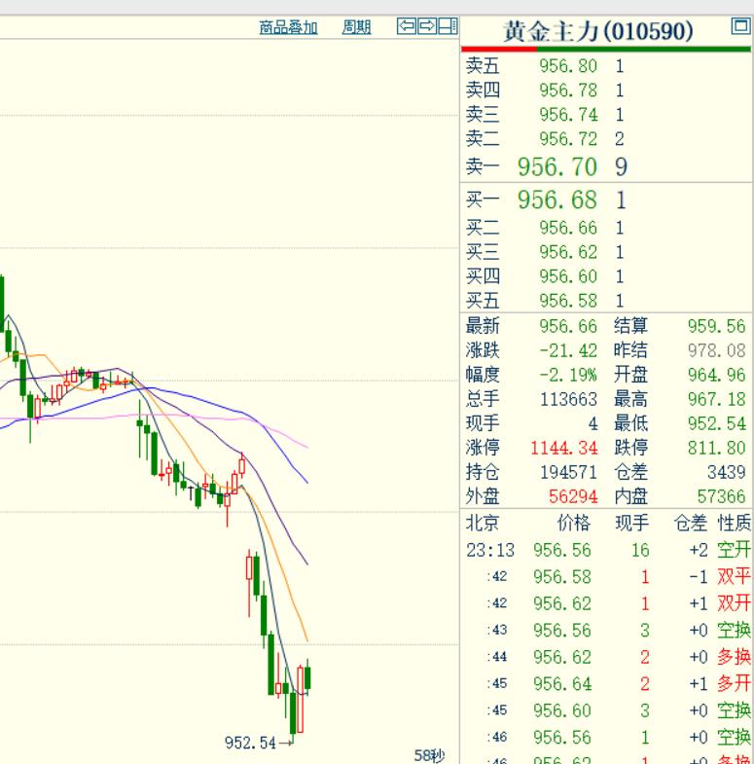Click the 内盘 value 57366

[x=721, y=496]
